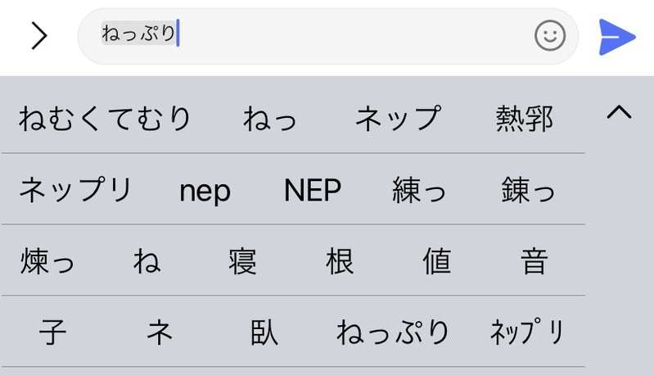Viewport: 654px width, 375px height.
Task: Collapse the candidate list with the up chevron
Action: 619,113
